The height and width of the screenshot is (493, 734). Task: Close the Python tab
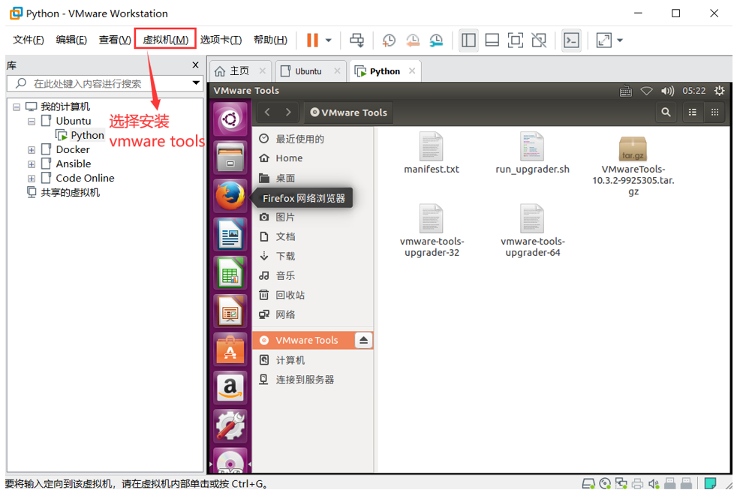tap(412, 71)
